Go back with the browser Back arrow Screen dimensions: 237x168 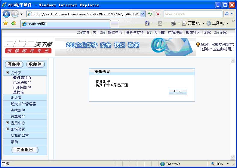click(7, 14)
